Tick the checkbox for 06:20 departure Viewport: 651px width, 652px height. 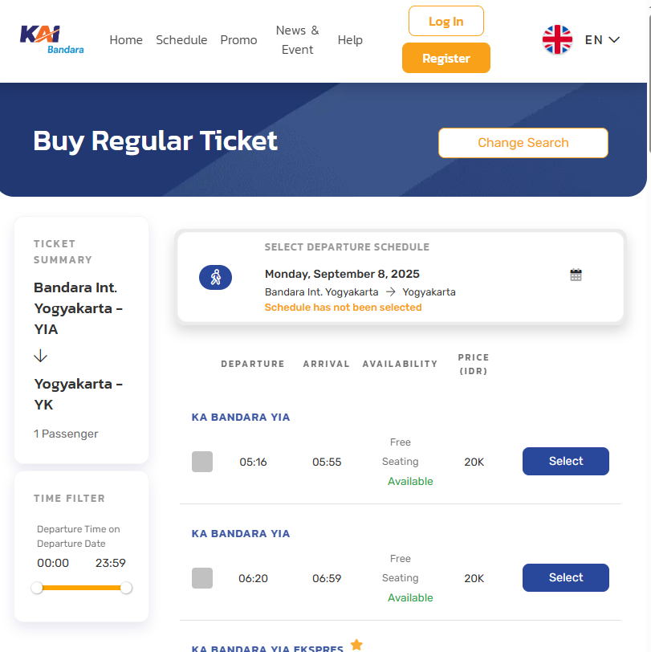(x=202, y=578)
